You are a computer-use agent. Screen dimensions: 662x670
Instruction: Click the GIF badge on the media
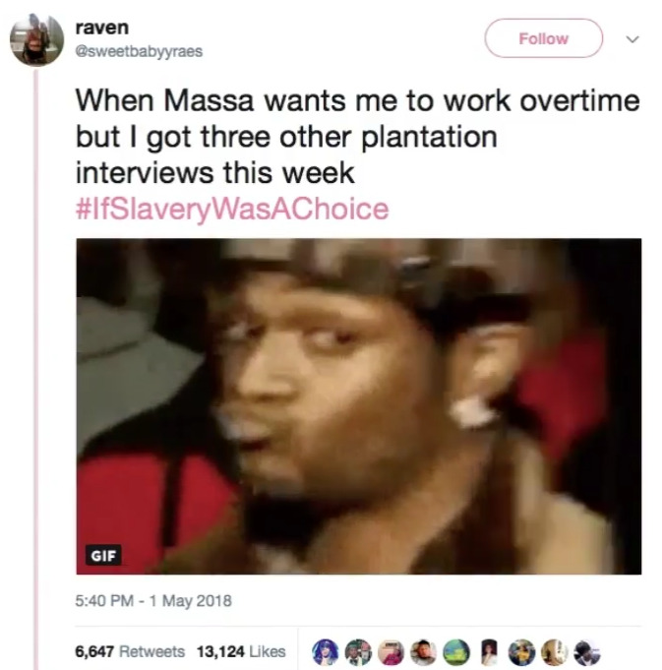point(103,555)
